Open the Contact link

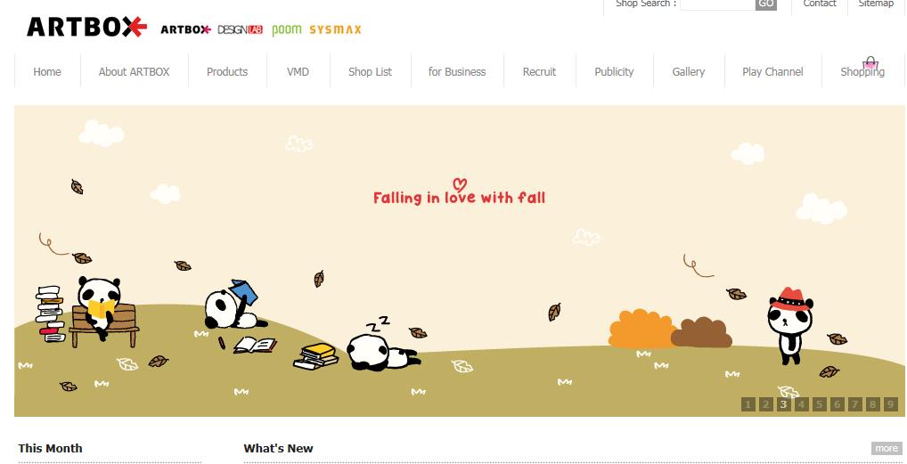click(x=820, y=4)
